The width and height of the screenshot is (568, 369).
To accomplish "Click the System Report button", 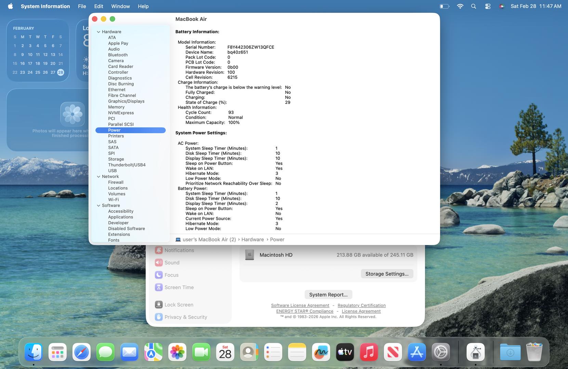I will pos(328,295).
